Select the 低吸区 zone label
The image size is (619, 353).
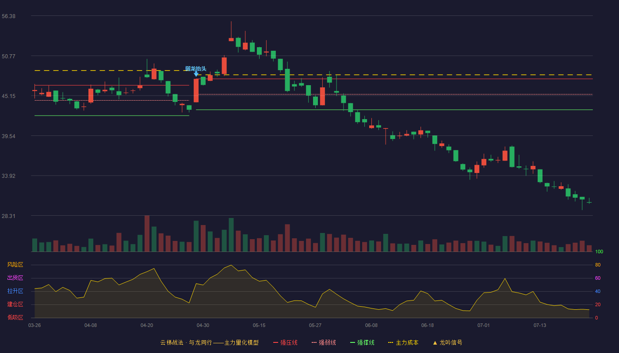coord(15,317)
